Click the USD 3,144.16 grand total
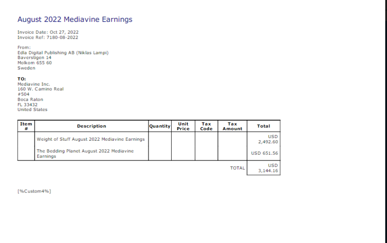Screen dimensions: 387x243 point(268,168)
